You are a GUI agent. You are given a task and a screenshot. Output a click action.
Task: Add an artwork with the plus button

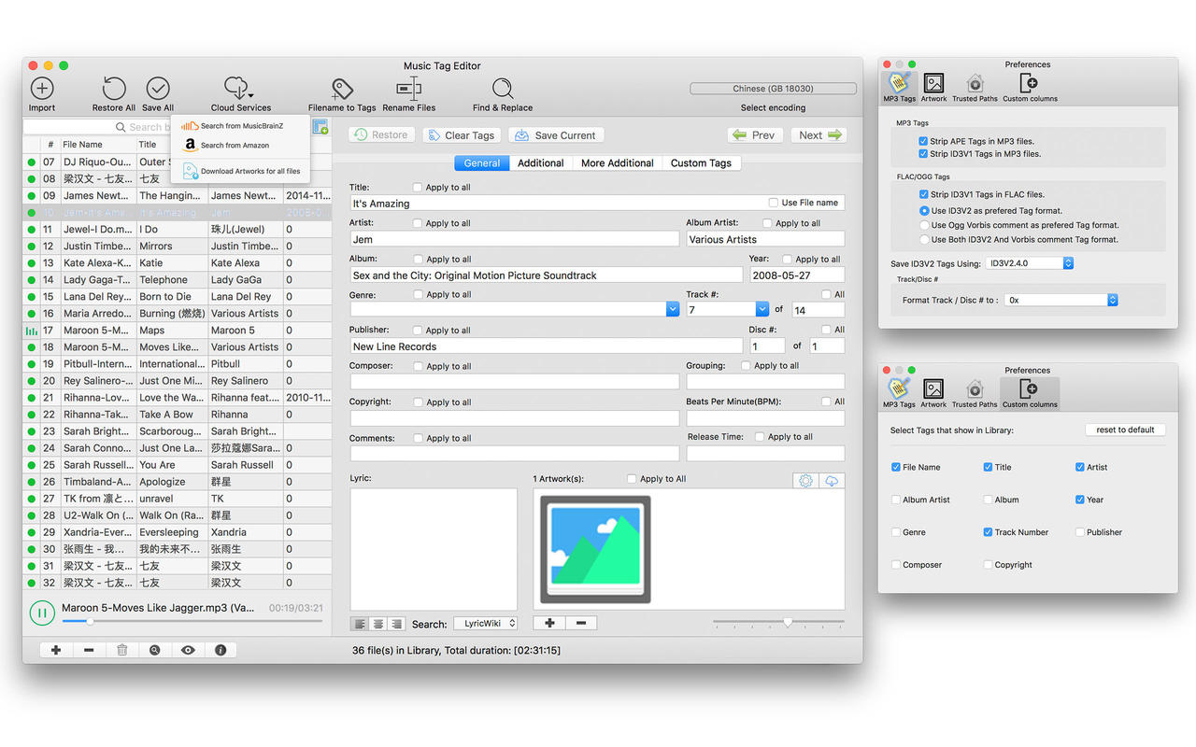(x=549, y=623)
